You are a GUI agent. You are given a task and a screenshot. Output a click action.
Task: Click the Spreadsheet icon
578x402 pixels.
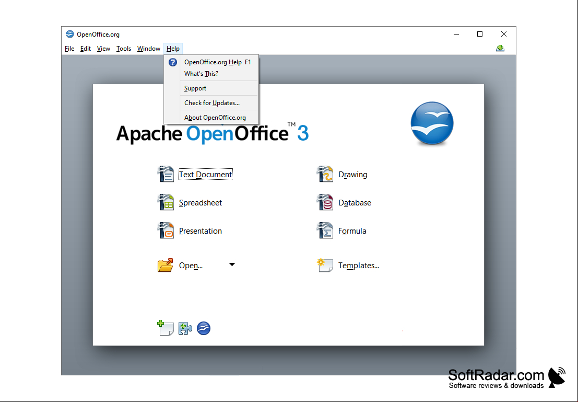click(166, 202)
